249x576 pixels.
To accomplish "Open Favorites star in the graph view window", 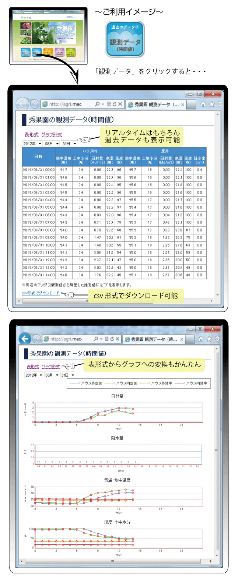I will click(x=209, y=339).
